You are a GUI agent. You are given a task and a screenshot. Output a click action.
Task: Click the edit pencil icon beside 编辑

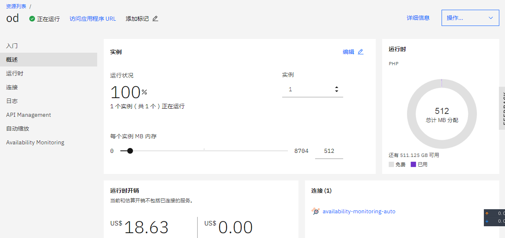[360, 52]
